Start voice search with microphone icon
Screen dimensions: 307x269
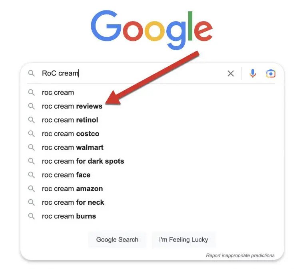pos(253,73)
